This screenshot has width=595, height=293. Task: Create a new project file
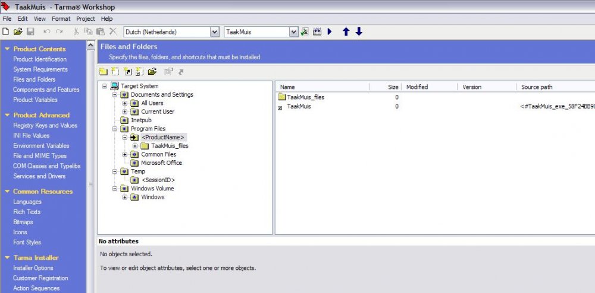[6, 32]
